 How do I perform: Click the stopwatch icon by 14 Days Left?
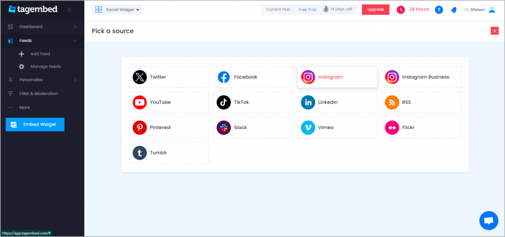click(326, 9)
